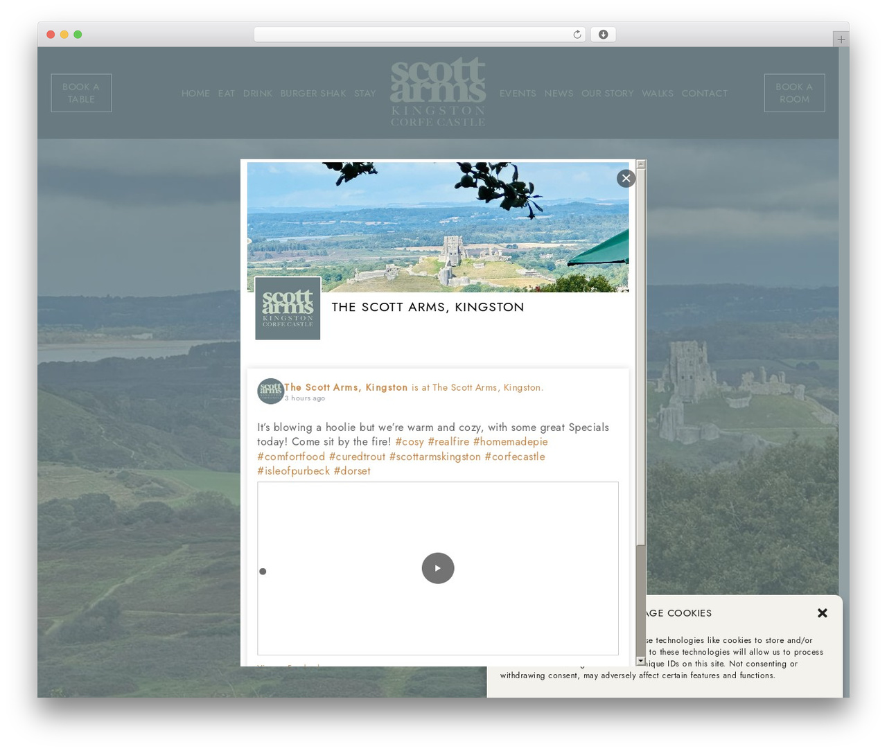Image resolution: width=887 pixels, height=751 pixels.
Task: Book a room
Action: click(794, 93)
